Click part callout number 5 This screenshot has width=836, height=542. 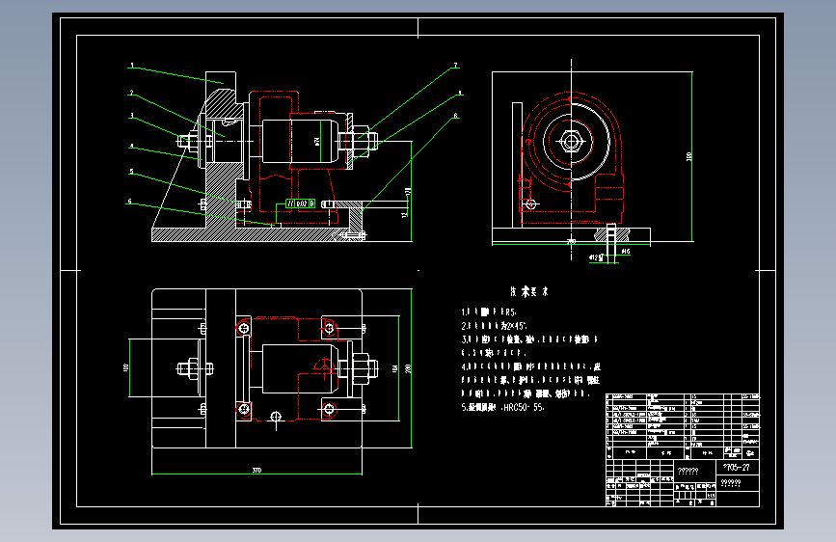point(132,172)
